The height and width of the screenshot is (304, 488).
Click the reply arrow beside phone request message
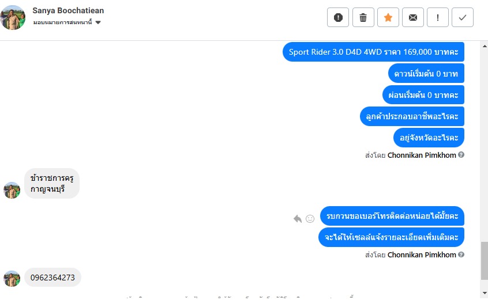tap(298, 219)
